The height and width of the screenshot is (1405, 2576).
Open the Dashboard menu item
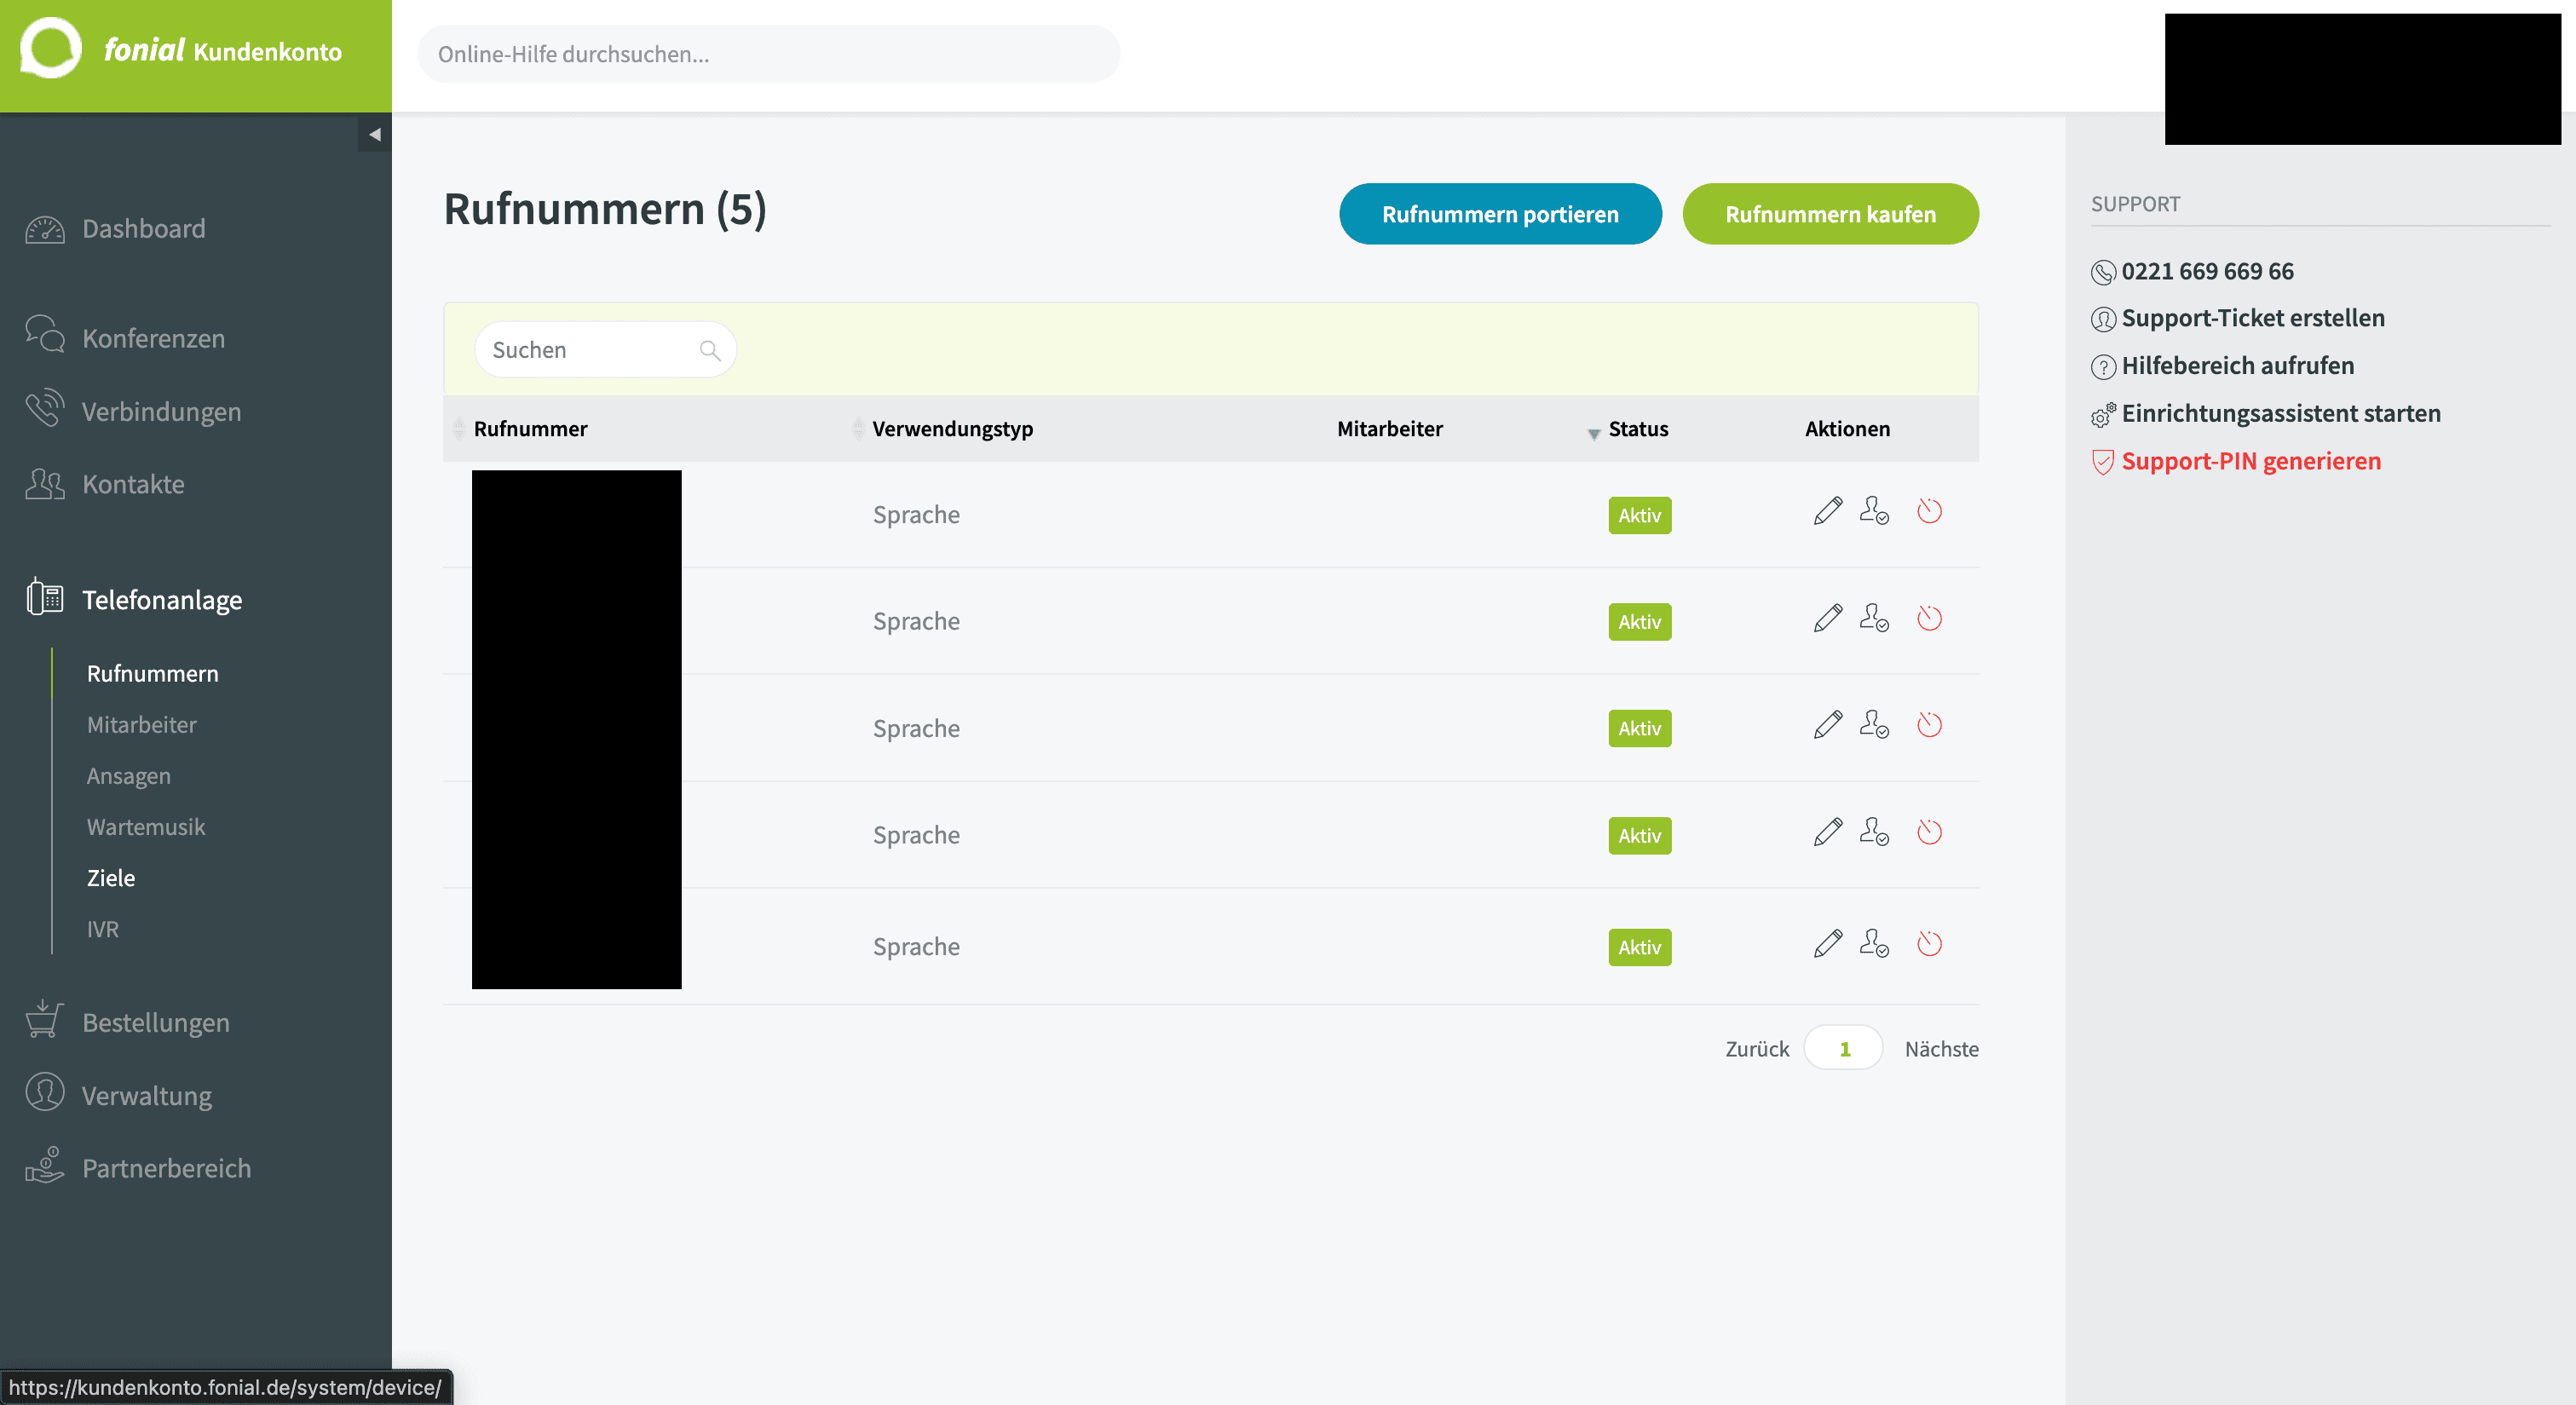[x=144, y=229]
